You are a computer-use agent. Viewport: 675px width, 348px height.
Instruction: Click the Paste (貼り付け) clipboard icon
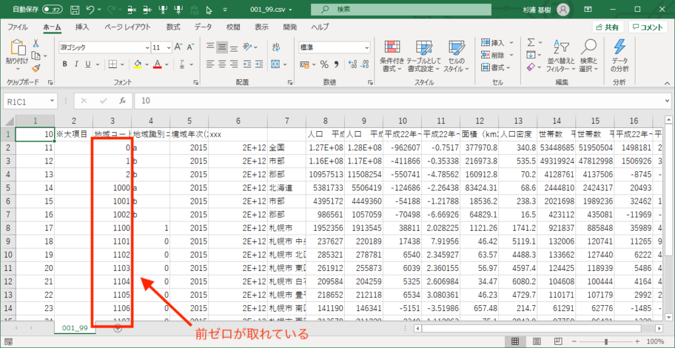(17, 49)
